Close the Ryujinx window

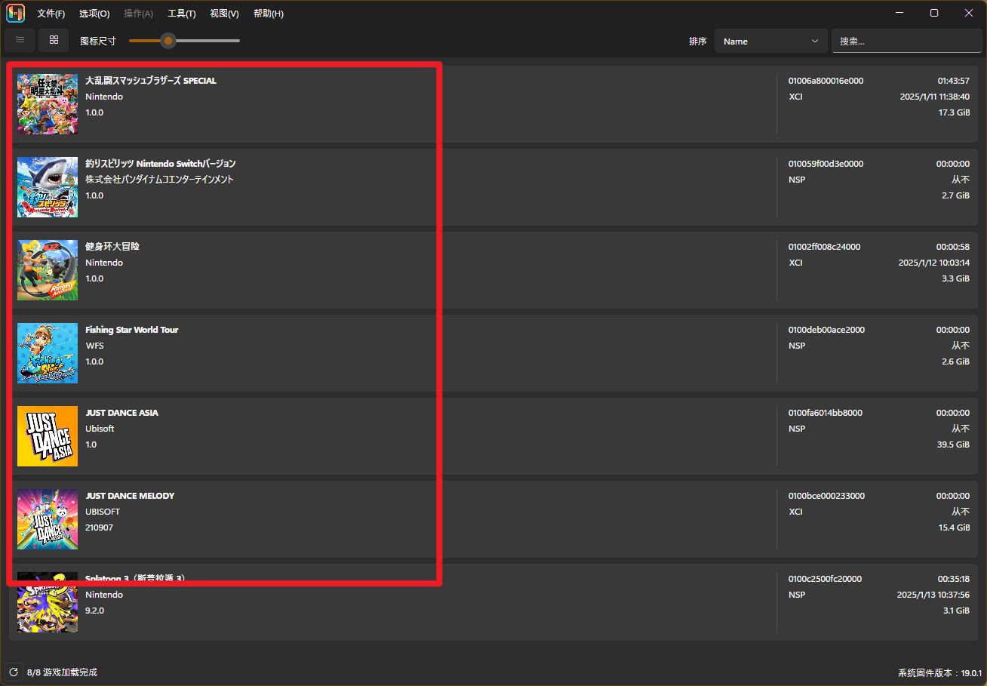pos(969,13)
